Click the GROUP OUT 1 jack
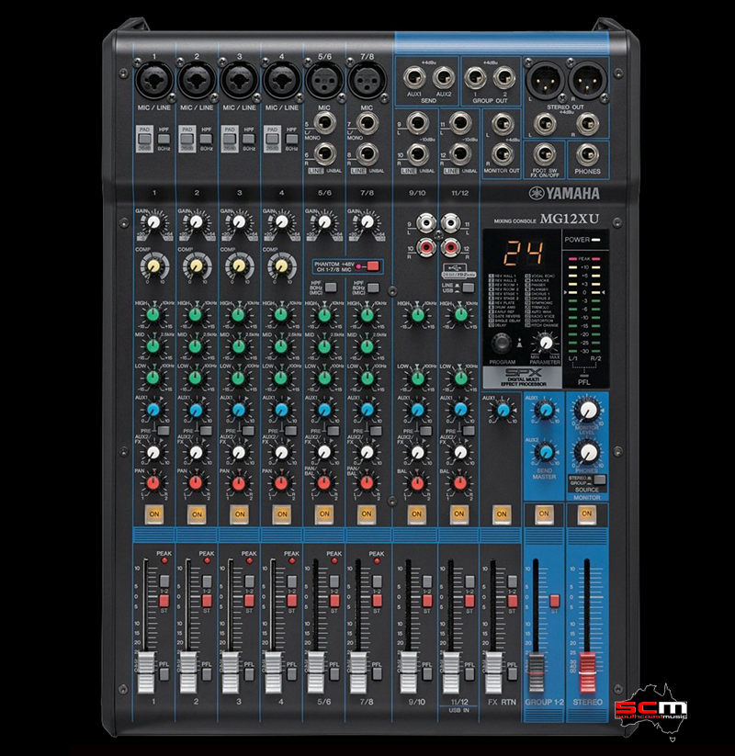This screenshot has height=756, width=735. pyautogui.click(x=475, y=78)
